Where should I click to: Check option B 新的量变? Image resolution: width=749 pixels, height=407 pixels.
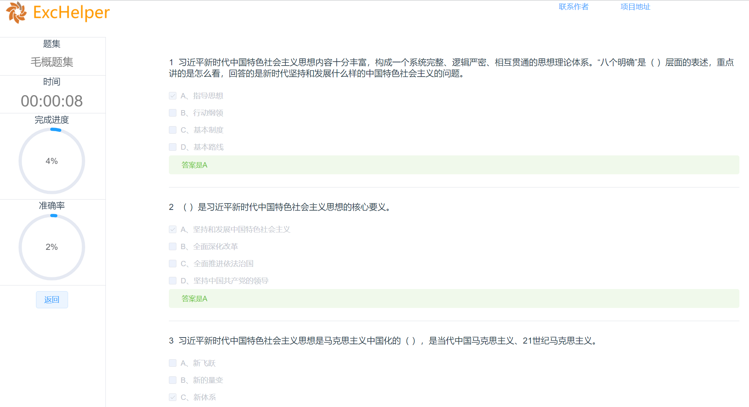pyautogui.click(x=173, y=380)
